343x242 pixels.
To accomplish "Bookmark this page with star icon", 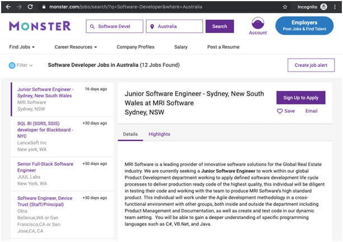I will pyautogui.click(x=285, y=7).
